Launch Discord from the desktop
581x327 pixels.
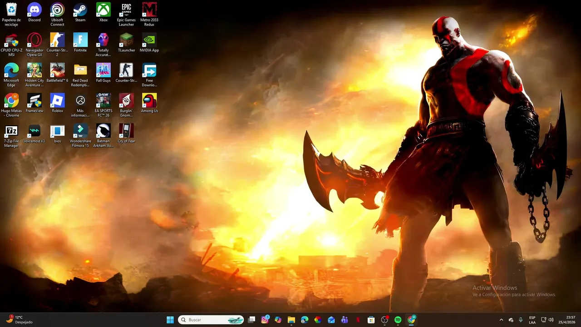[34, 12]
